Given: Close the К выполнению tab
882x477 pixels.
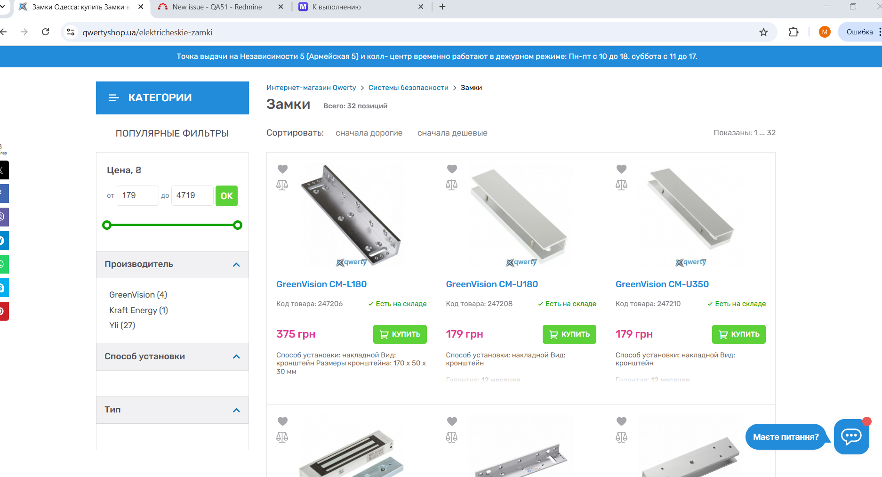Looking at the screenshot, I should coord(421,7).
